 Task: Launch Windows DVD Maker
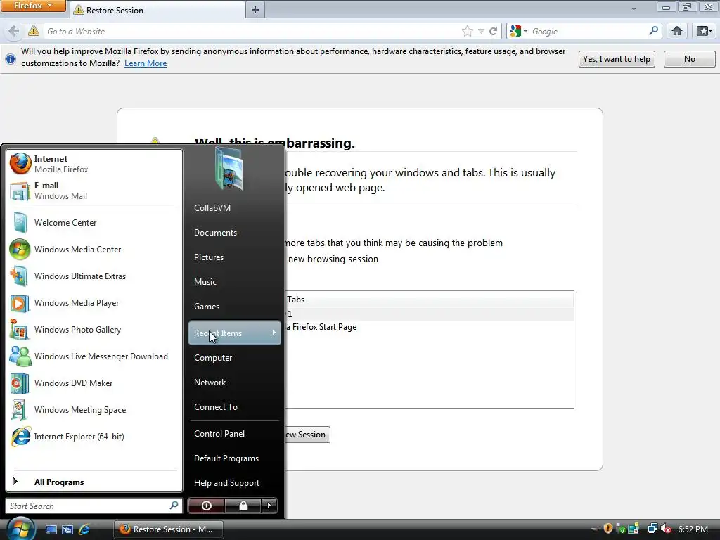tap(94, 383)
